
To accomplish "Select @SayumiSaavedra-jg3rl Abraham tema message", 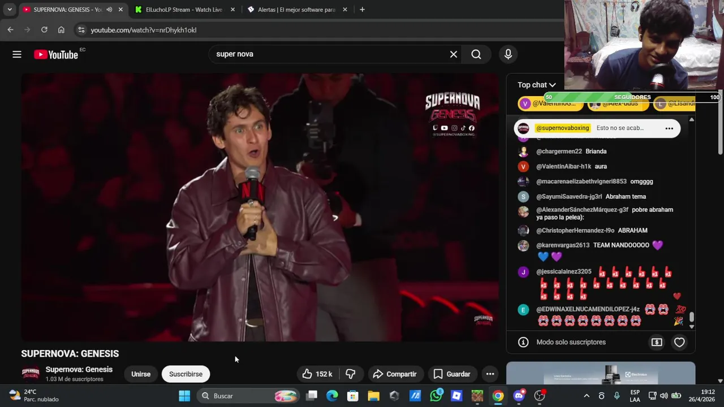I will click(601, 197).
